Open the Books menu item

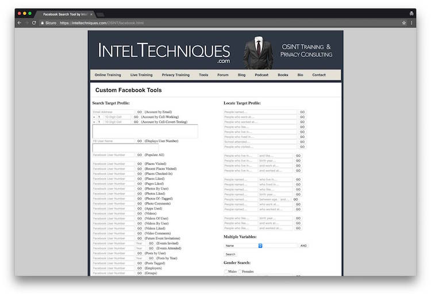click(x=283, y=75)
